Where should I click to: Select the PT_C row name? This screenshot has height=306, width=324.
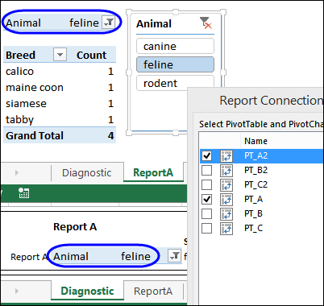253,228
